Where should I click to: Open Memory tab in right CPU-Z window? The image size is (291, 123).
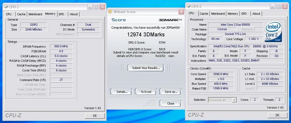pyautogui.click(x=233, y=14)
